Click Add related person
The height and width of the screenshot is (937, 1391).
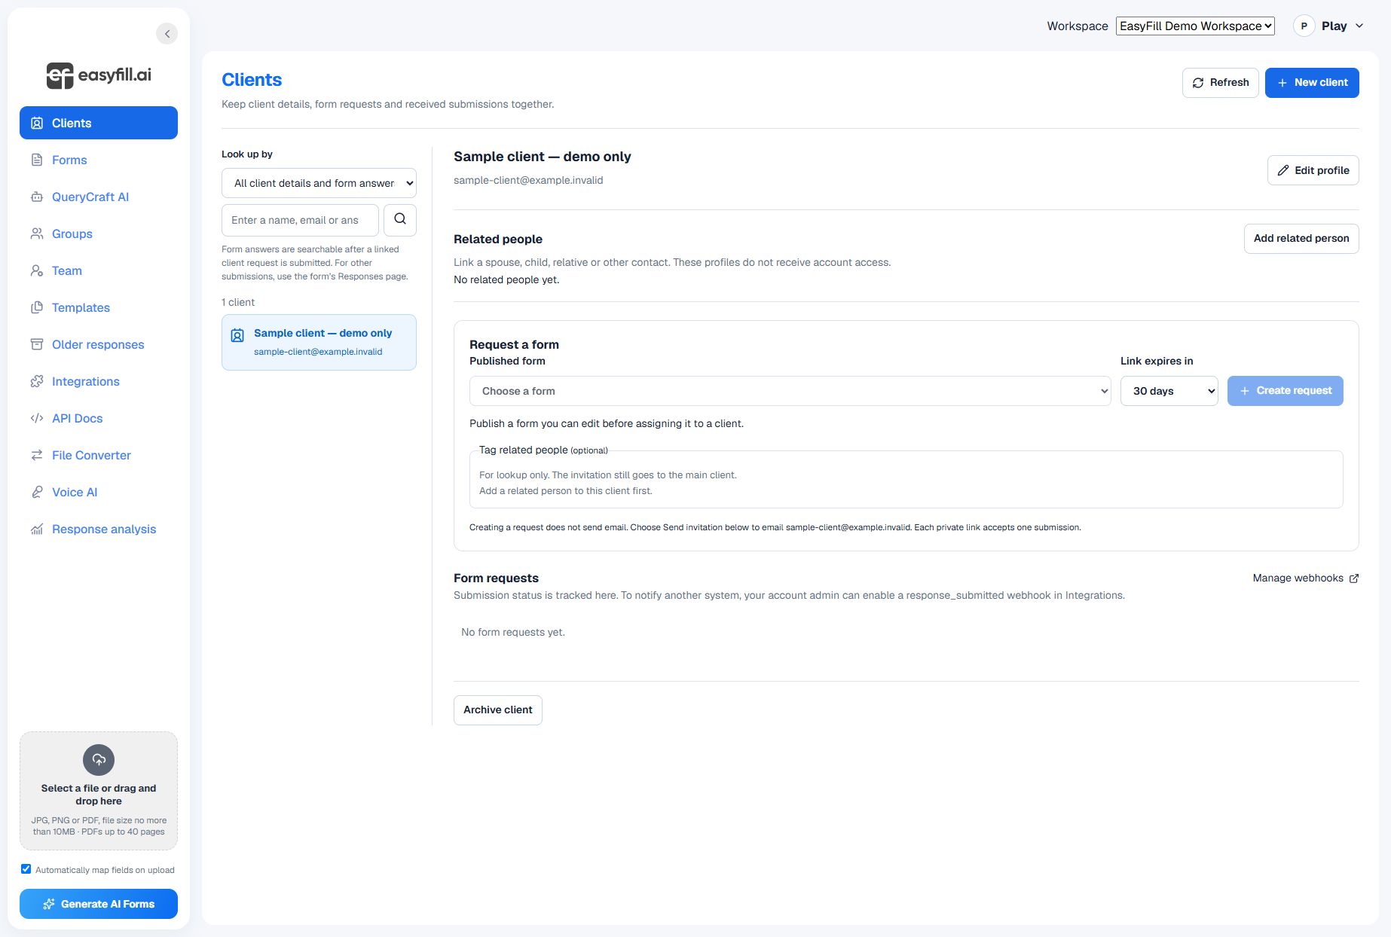[x=1301, y=239]
